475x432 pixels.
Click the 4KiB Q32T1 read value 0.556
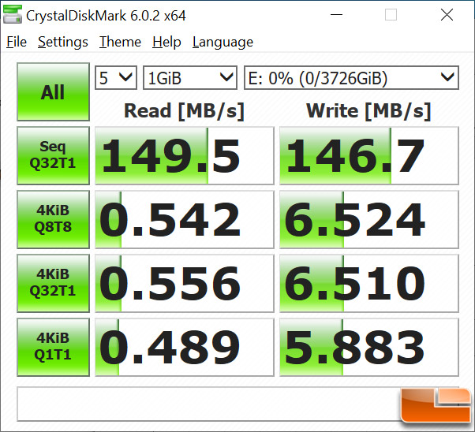click(184, 283)
